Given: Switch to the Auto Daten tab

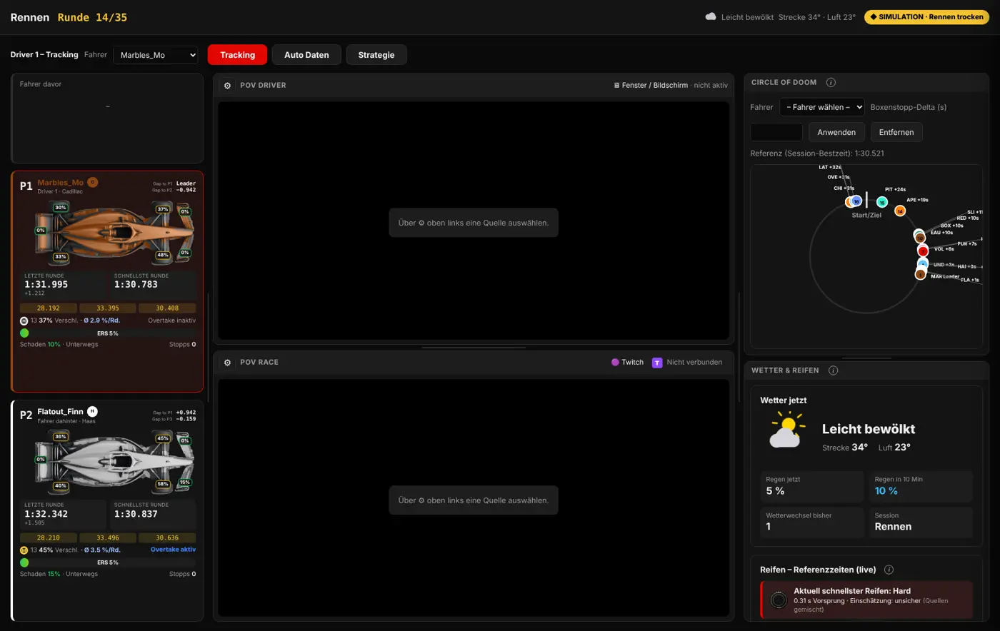Looking at the screenshot, I should click(306, 54).
